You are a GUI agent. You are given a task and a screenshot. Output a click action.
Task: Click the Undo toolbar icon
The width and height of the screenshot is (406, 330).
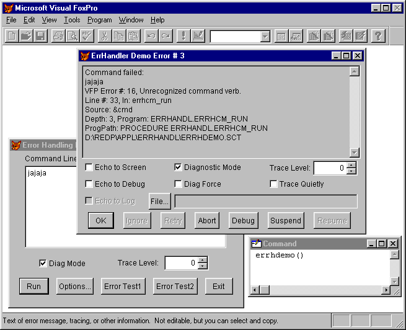(x=151, y=36)
